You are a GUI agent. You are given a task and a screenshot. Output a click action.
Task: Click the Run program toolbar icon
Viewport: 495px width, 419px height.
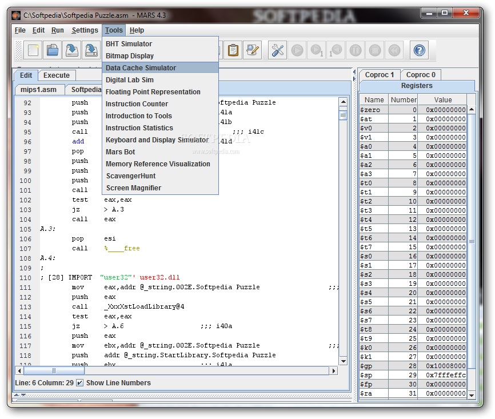click(x=297, y=50)
